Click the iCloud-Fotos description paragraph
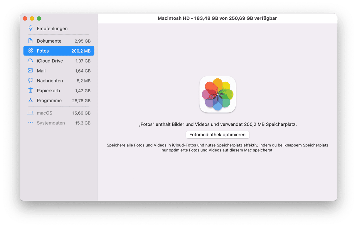 tap(218, 148)
